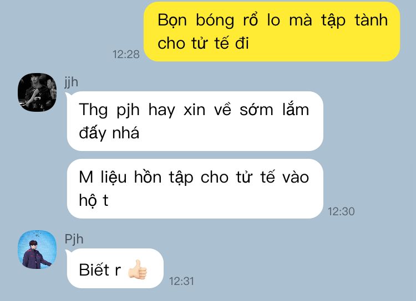Tap the word "Bọn" in the yellow message
Viewport: 416px width, 301px height.
pos(173,20)
